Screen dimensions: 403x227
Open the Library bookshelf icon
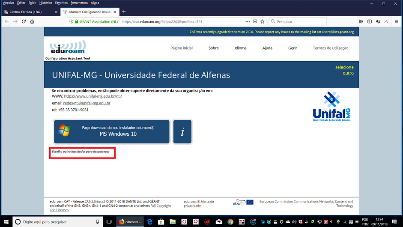point(361,21)
